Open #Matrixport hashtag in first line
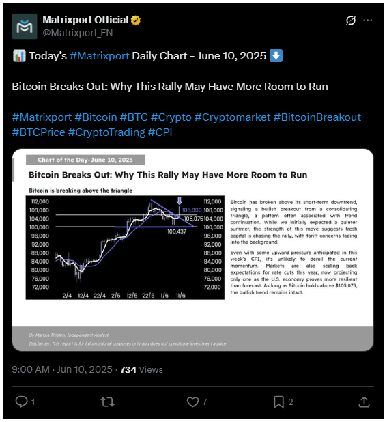 tap(100, 56)
